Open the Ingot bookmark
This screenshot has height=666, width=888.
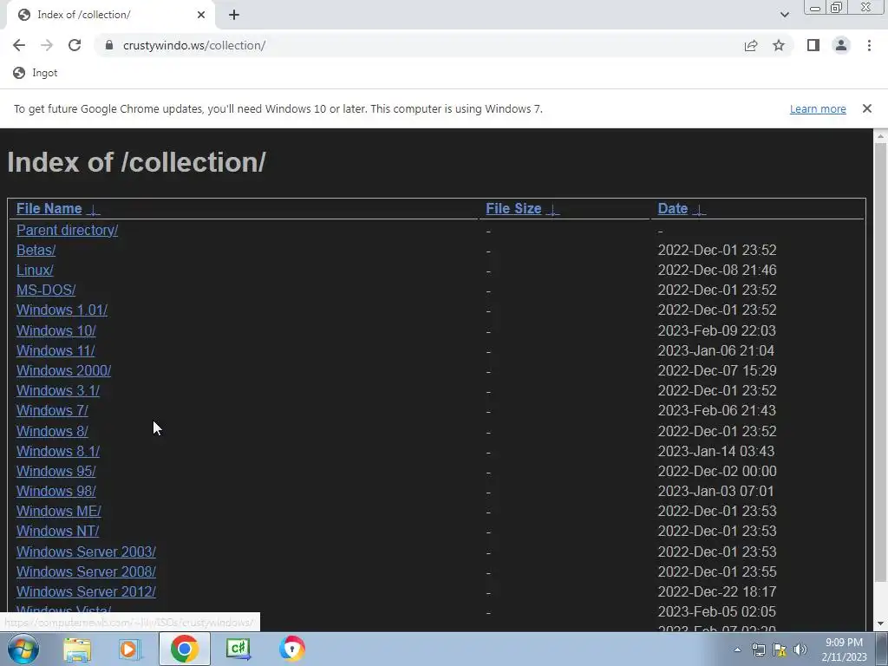pyautogui.click(x=35, y=73)
